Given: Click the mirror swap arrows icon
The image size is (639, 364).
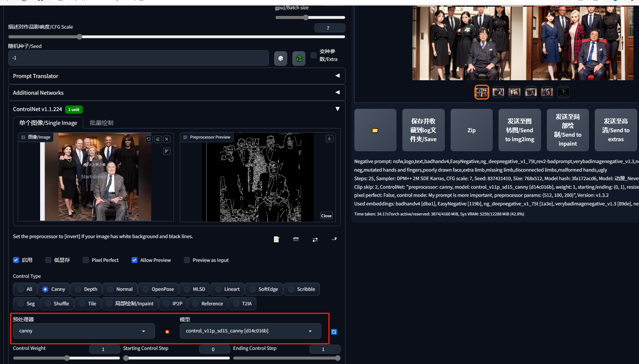Looking at the screenshot, I should point(315,240).
